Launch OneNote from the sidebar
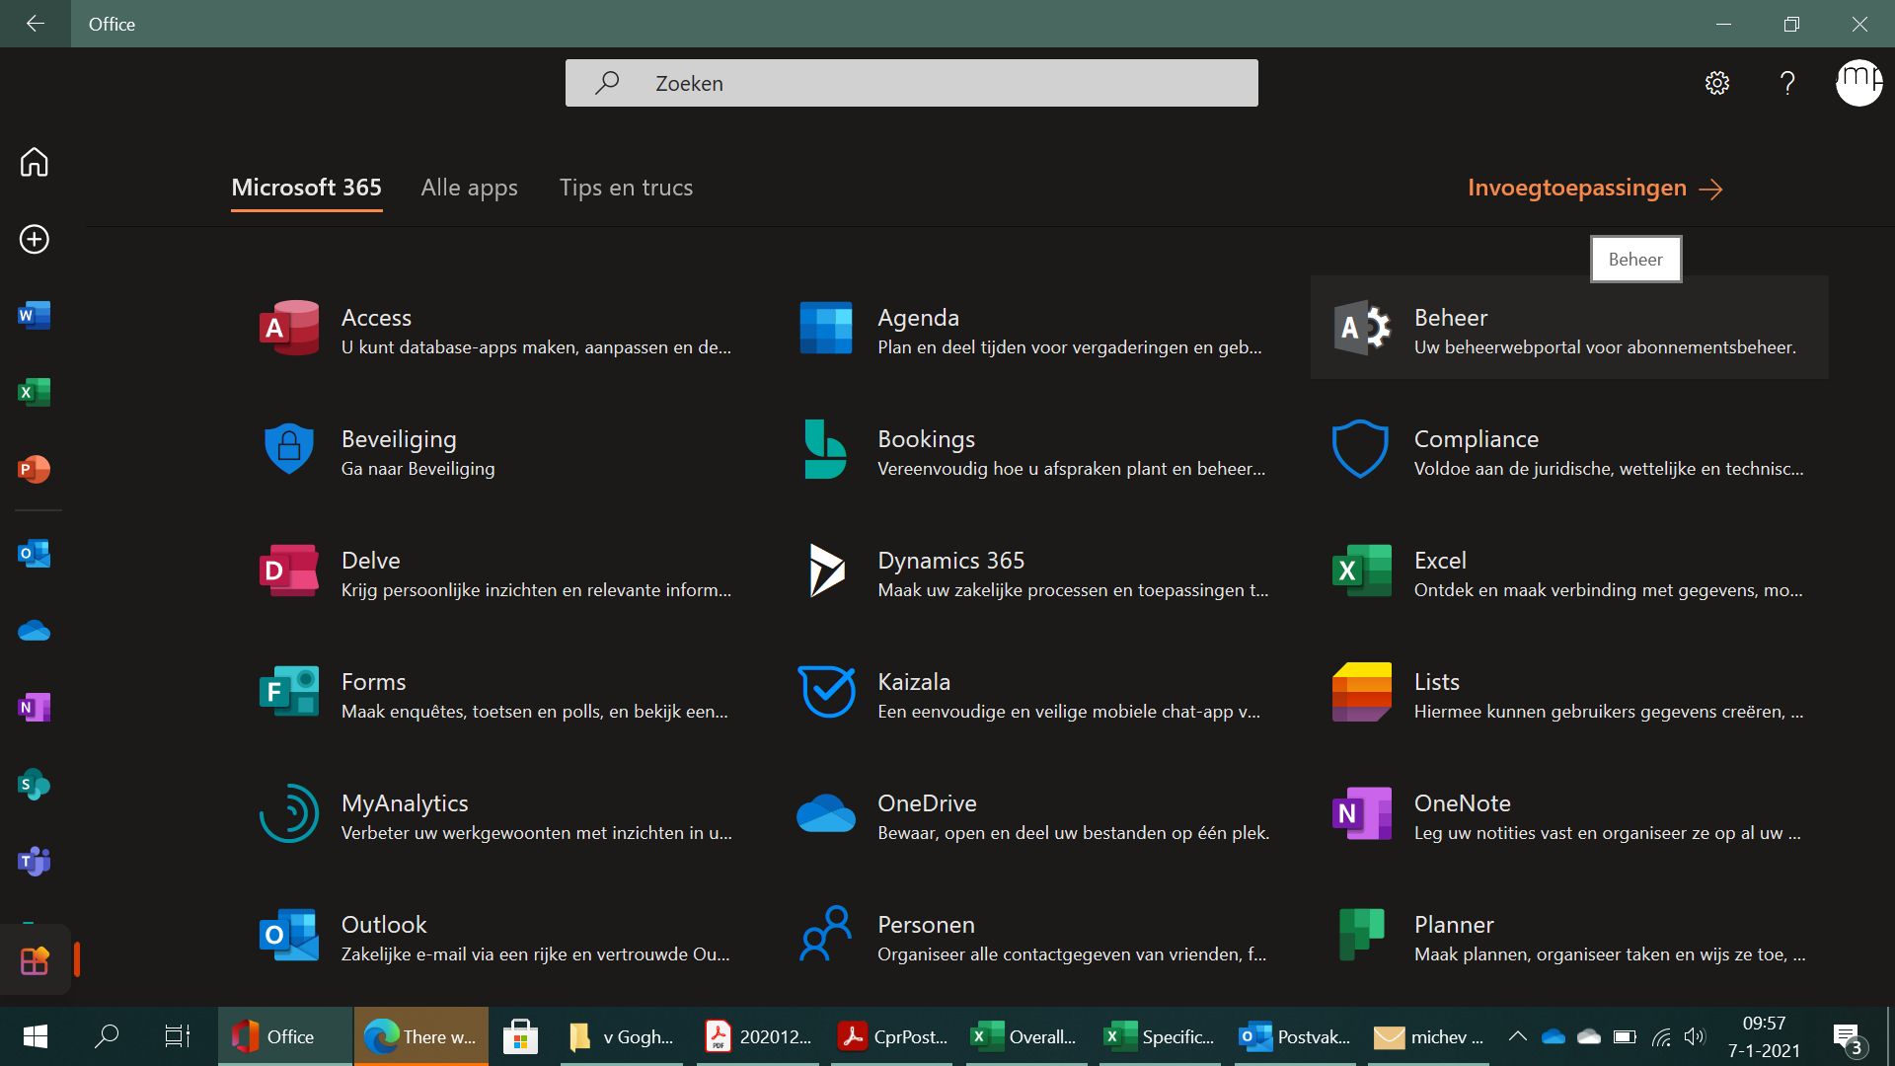Image resolution: width=1895 pixels, height=1066 pixels. [x=35, y=708]
